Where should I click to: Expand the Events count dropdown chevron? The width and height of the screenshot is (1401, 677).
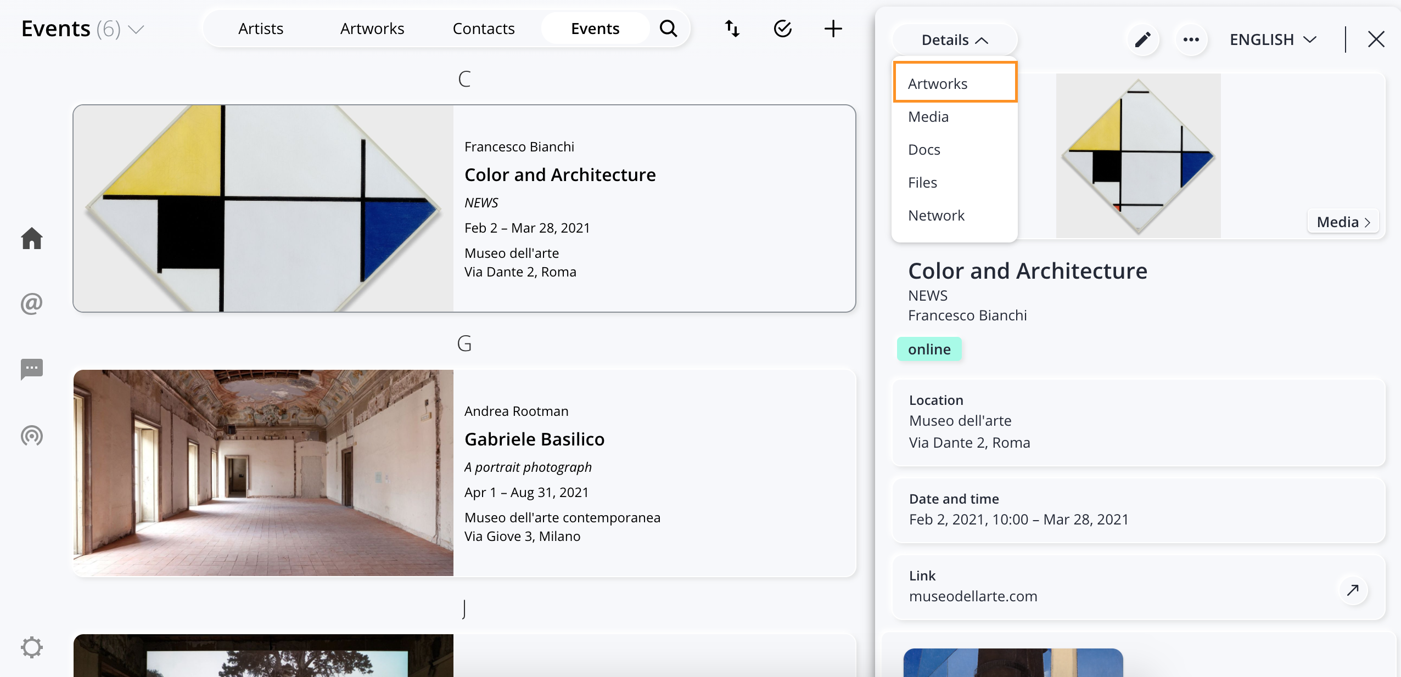[x=136, y=29]
